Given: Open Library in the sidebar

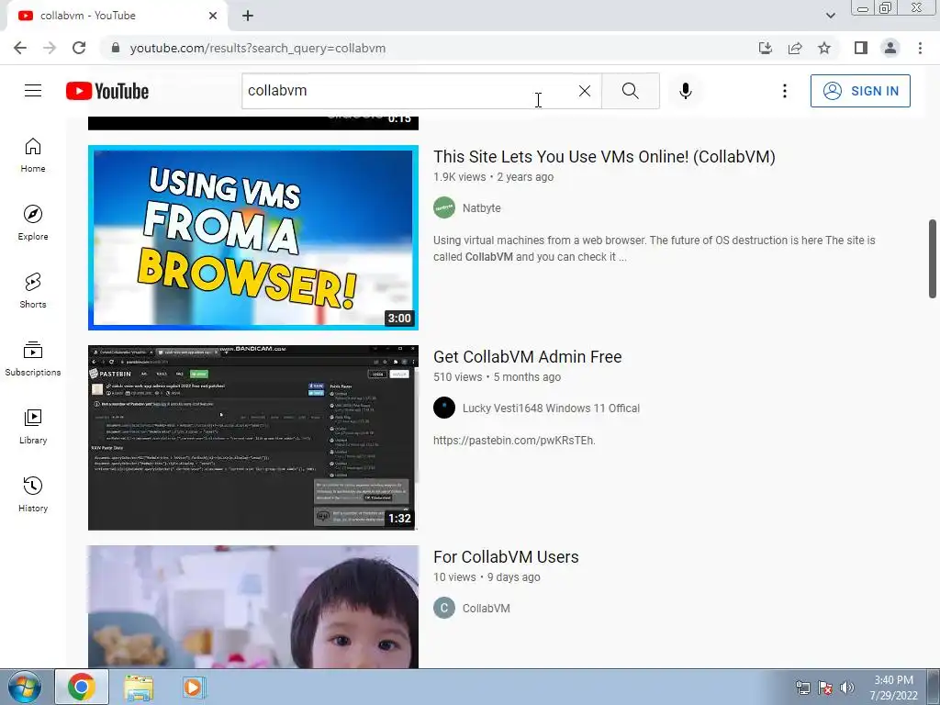Looking at the screenshot, I should tap(33, 426).
